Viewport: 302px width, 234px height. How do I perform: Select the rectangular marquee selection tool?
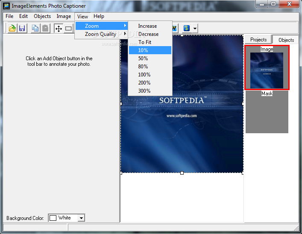68,29
